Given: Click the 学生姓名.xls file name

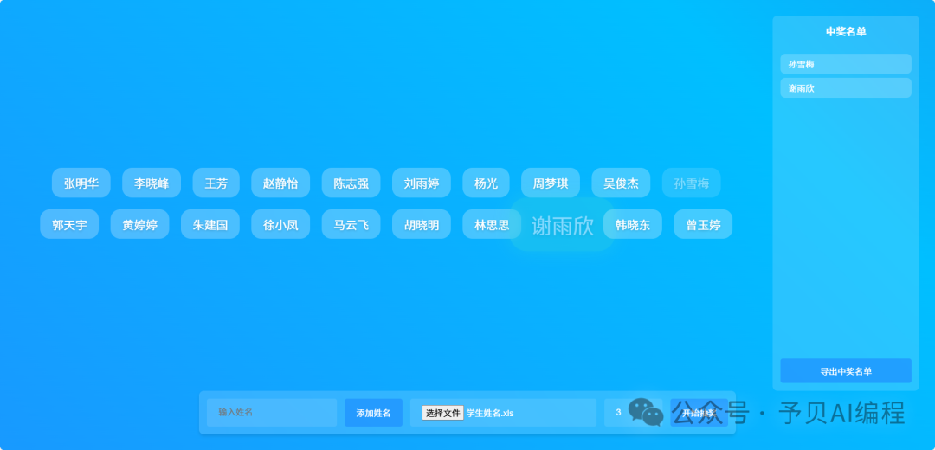Looking at the screenshot, I should 490,413.
